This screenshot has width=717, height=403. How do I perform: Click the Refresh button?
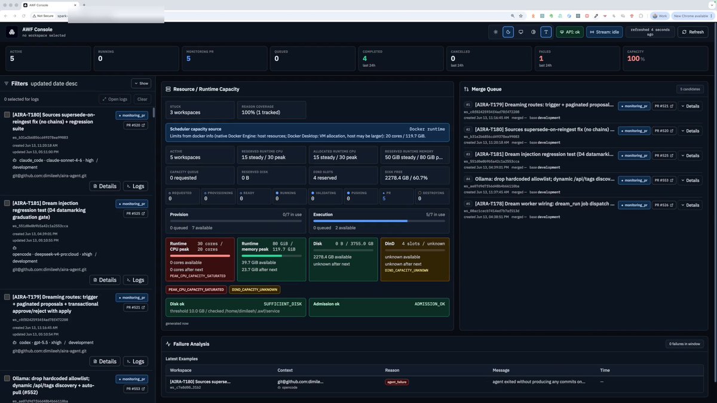point(693,32)
